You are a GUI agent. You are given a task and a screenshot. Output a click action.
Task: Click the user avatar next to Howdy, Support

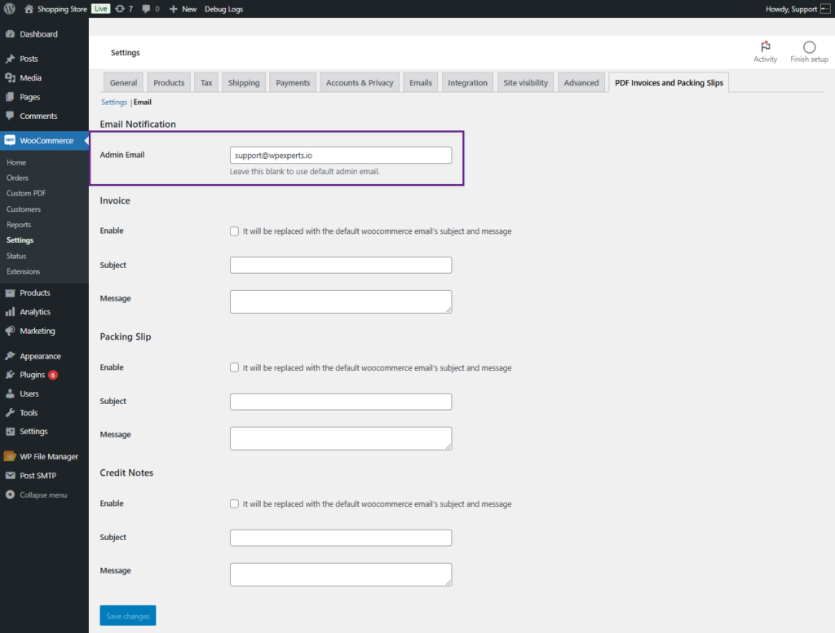(x=825, y=9)
